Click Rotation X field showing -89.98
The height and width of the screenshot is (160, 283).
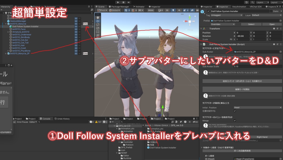tap(243, 36)
